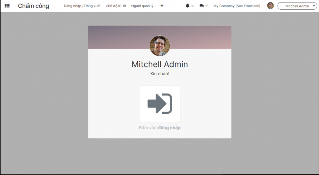Expand Mitchell Admin user dropdown
The width and height of the screenshot is (319, 175).
297,6
